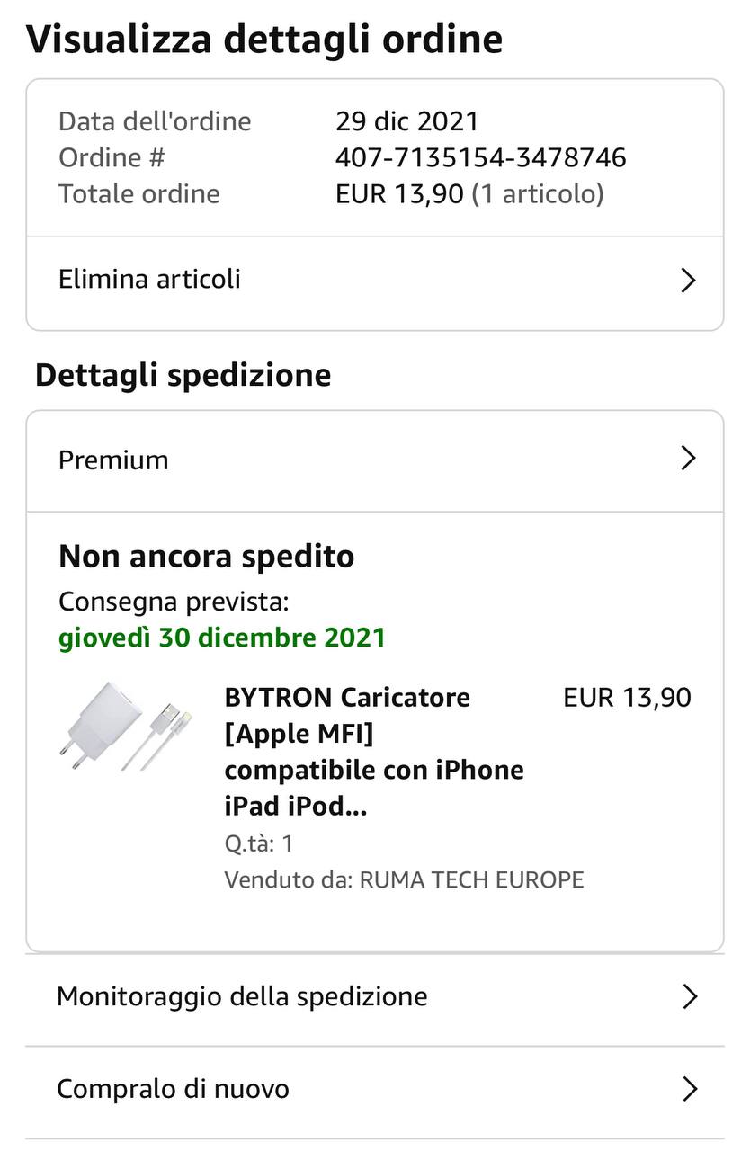Tap the chevron next to Elimina articoli
Image resolution: width=750 pixels, height=1151 pixels.
[688, 281]
